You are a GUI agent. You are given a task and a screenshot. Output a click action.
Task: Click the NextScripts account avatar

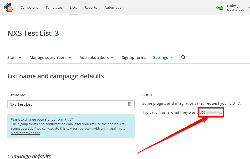[x=219, y=8]
